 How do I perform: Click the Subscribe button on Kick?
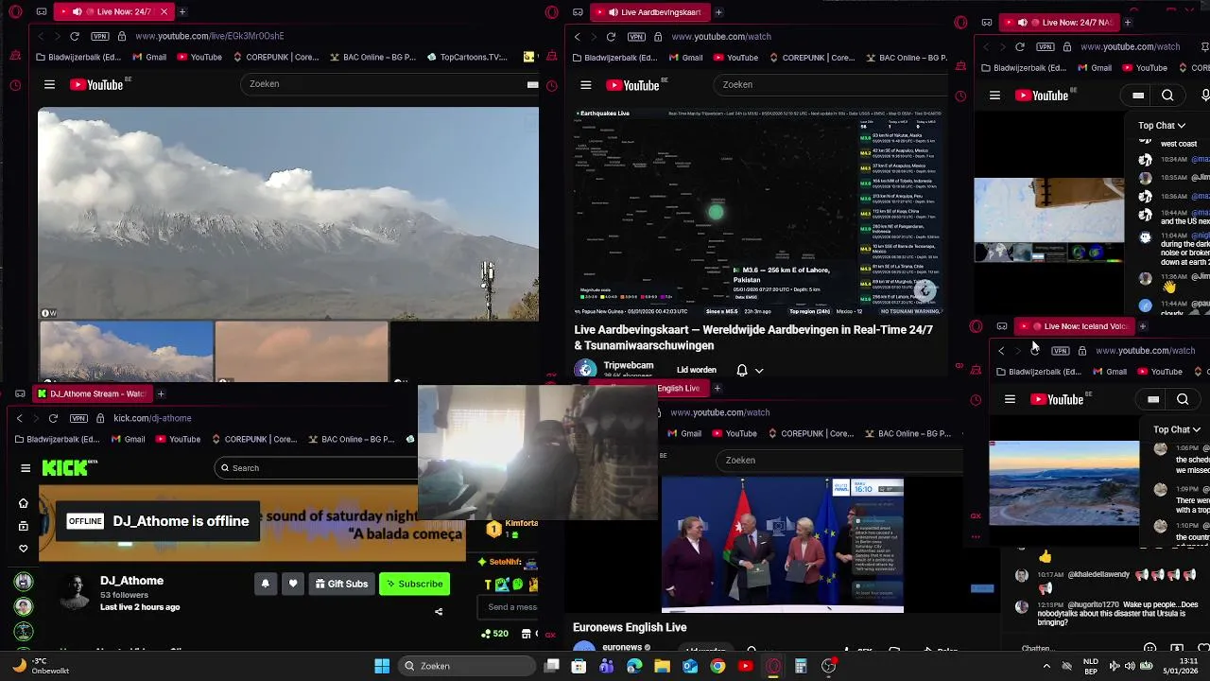tap(414, 584)
